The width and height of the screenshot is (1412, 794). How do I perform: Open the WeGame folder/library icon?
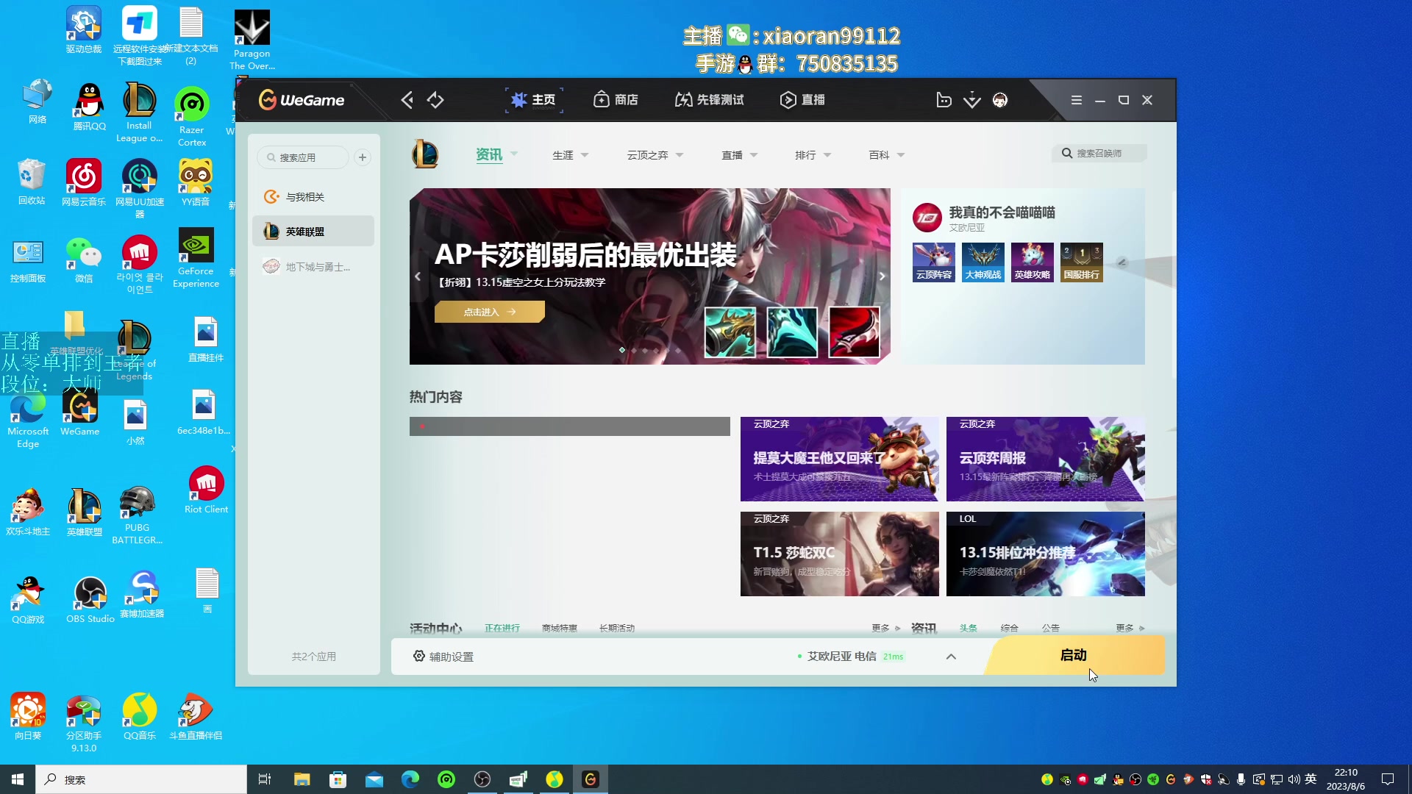pos(944,100)
